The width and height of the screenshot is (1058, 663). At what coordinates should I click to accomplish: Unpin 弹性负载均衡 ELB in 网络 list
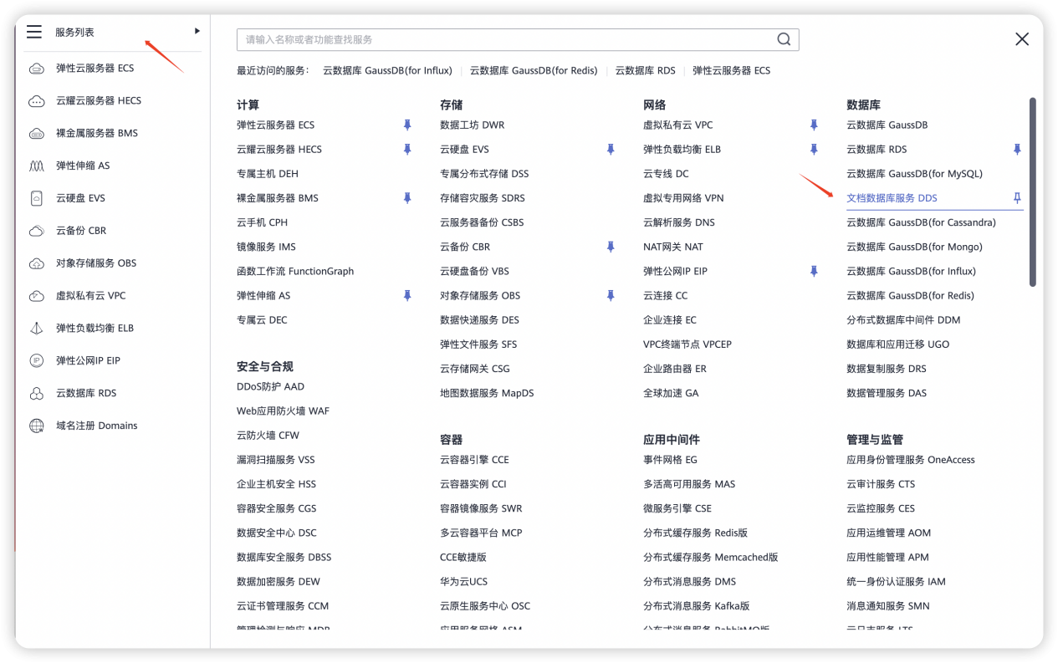(814, 150)
